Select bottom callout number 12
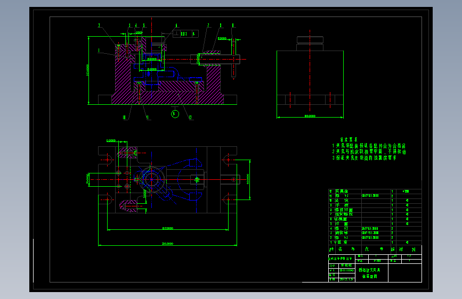This screenshot has height=299, width=462. [x=190, y=118]
